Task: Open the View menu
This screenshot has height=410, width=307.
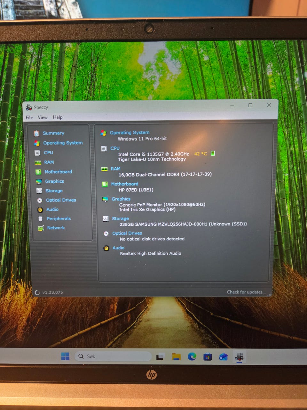Action: click(43, 117)
